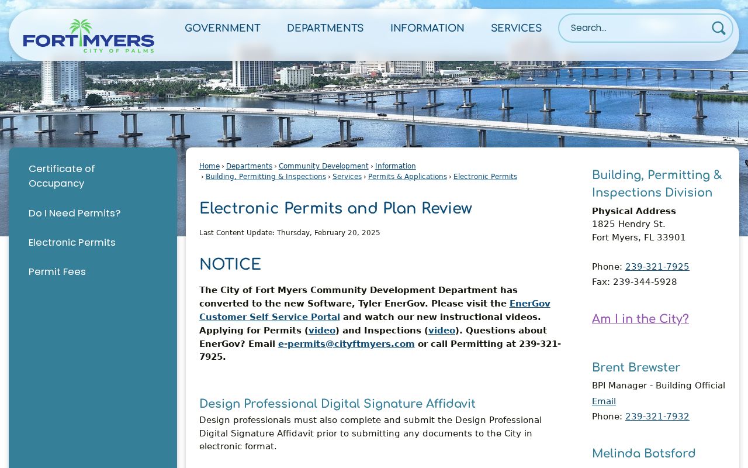The image size is (748, 468).
Task: Select Electronic Permits in the sidebar
Action: pos(72,242)
